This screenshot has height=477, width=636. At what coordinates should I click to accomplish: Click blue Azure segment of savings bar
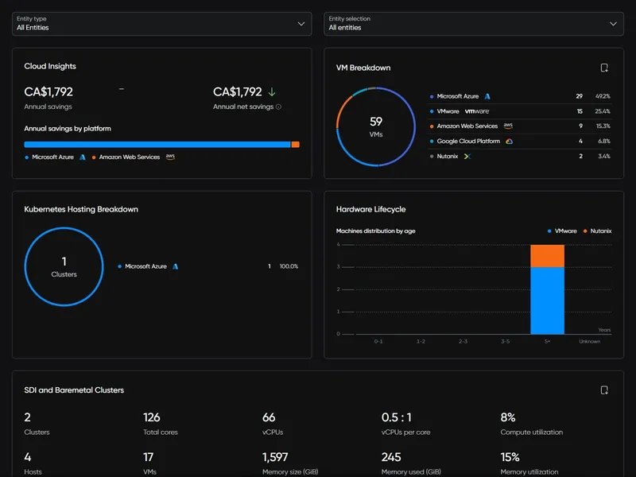157,145
